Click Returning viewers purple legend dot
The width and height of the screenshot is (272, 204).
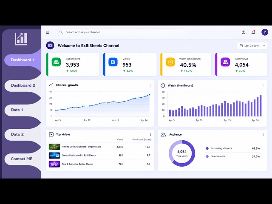pyautogui.click(x=207, y=148)
